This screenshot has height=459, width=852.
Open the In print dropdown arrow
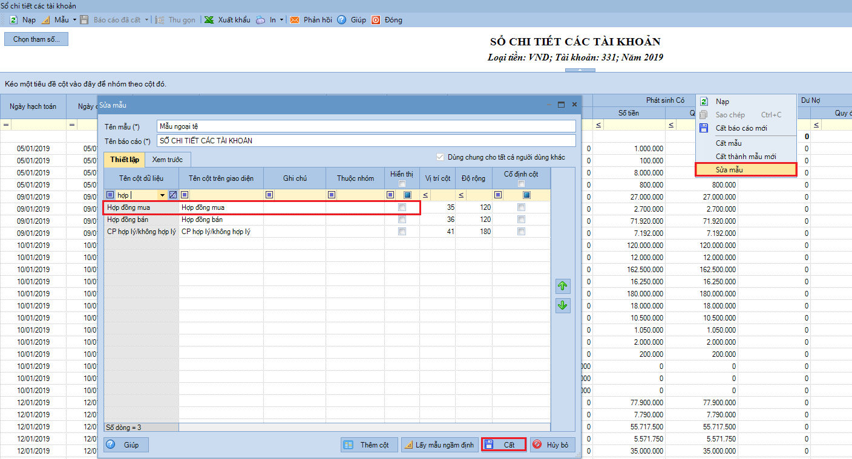pyautogui.click(x=282, y=20)
